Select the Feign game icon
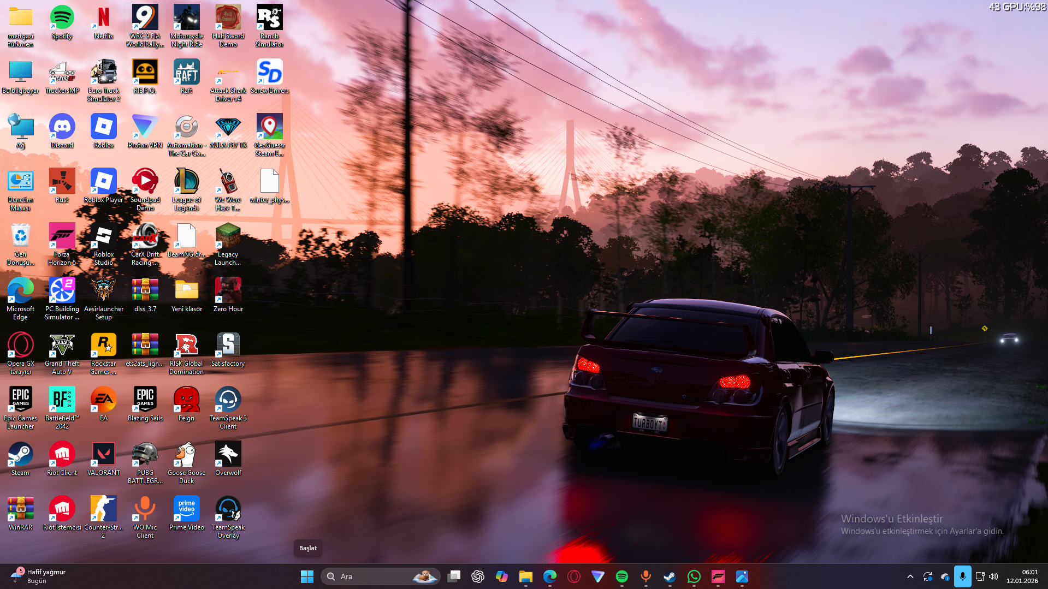The image size is (1048, 589). [x=187, y=405]
